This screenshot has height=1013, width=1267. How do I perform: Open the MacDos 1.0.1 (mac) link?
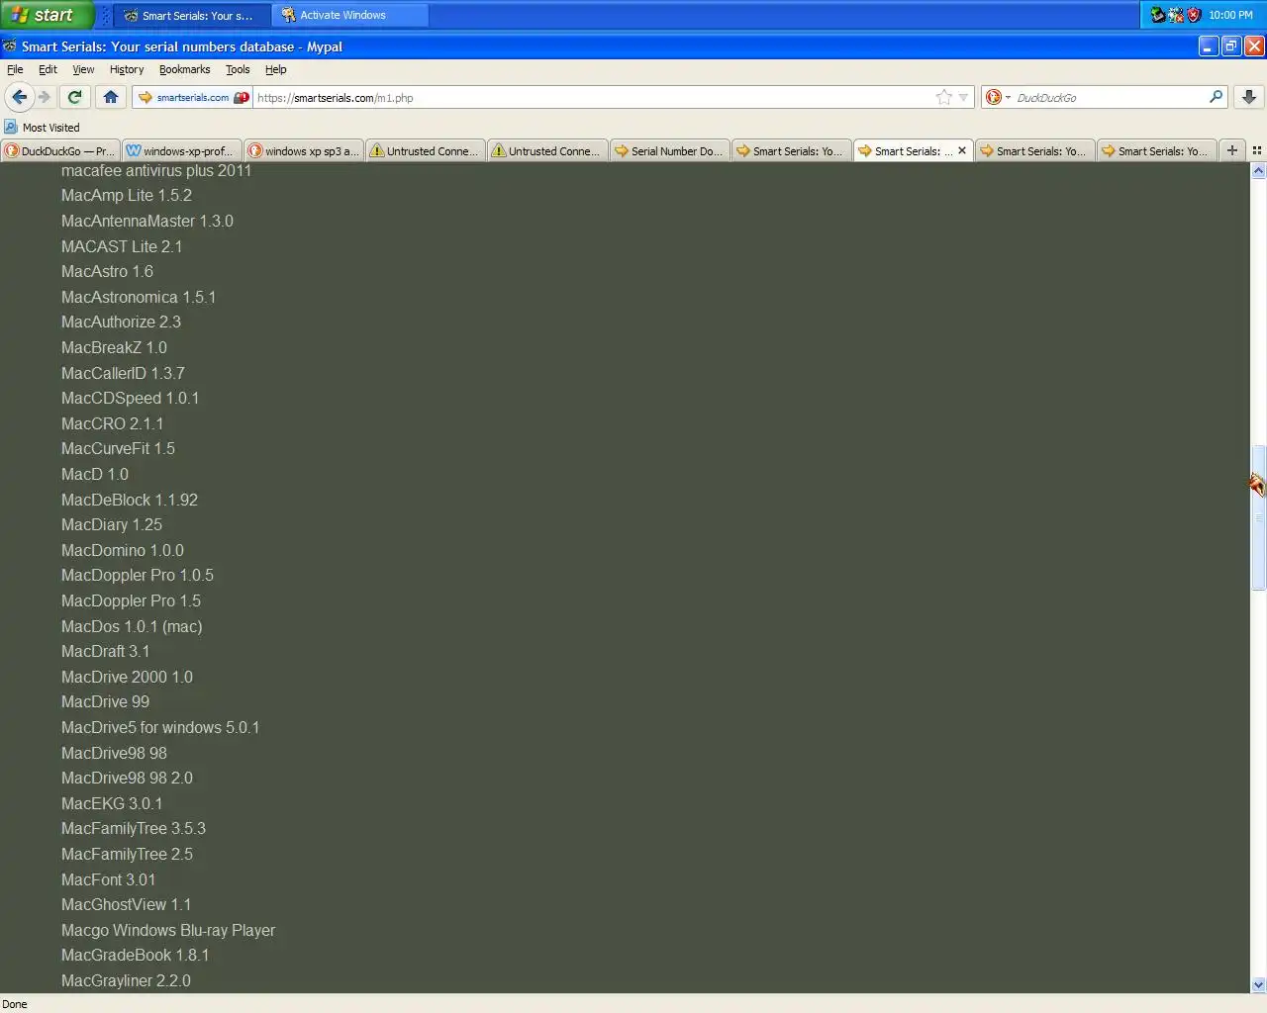(x=132, y=627)
